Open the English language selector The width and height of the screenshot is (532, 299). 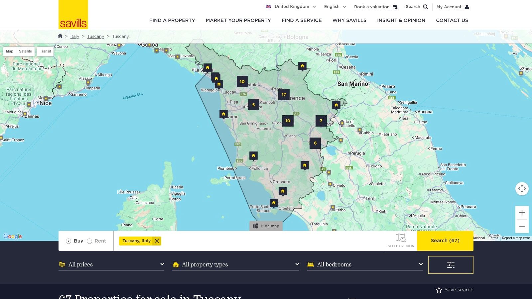tap(335, 7)
